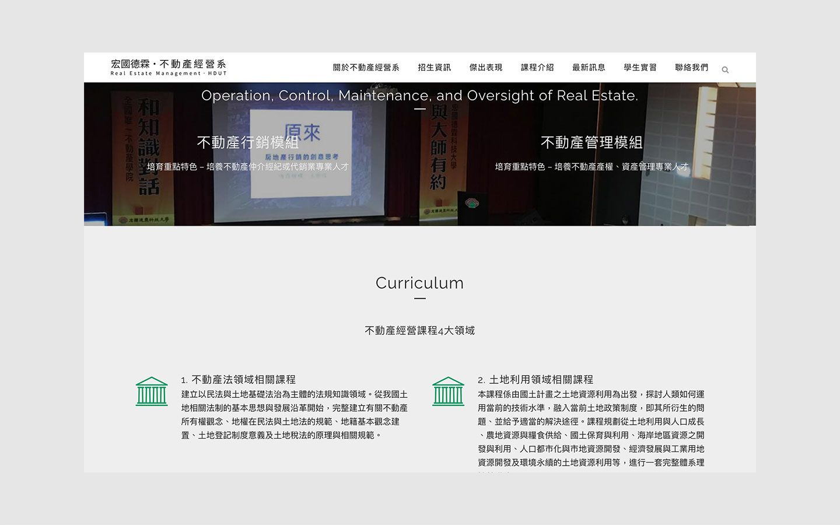The image size is (840, 525).
Task: Go to the 課程介紹 menu
Action: 537,68
